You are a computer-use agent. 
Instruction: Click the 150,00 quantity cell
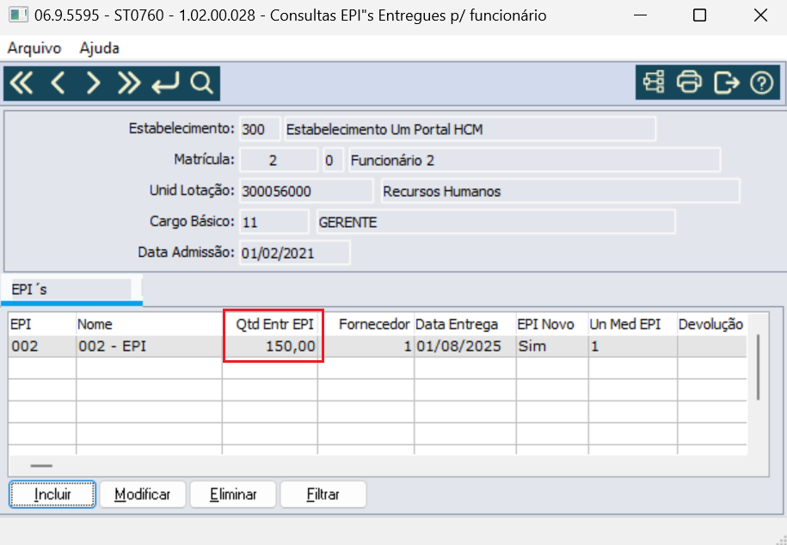point(270,346)
